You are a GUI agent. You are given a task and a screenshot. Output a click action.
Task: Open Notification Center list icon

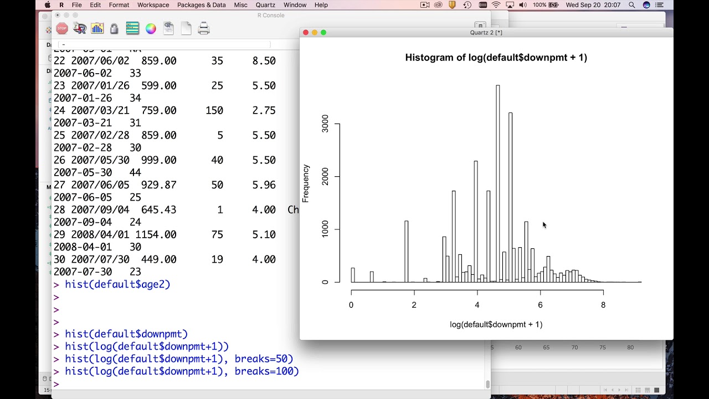pos(659,5)
